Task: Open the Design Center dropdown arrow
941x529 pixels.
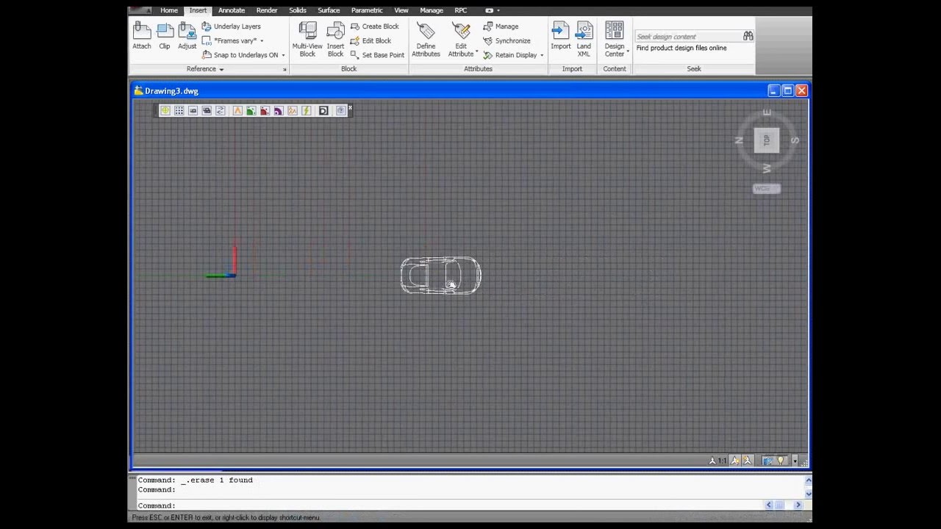Action: [x=628, y=51]
